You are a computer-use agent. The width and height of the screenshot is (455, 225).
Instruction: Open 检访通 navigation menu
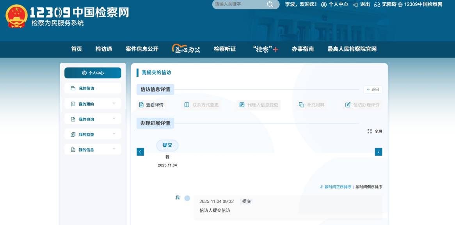click(x=104, y=49)
